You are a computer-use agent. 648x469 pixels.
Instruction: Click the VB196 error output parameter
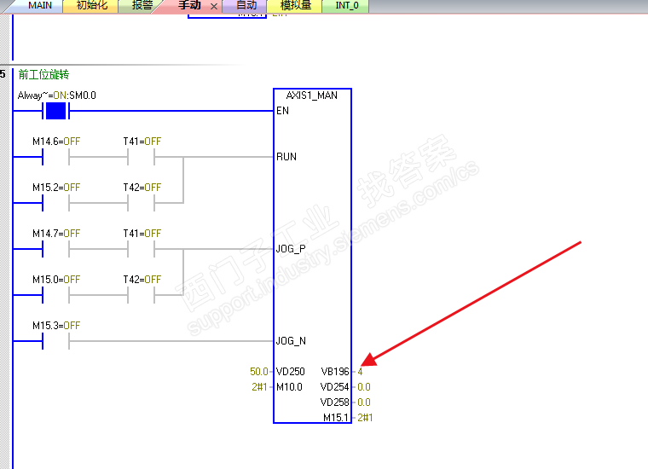coord(335,372)
